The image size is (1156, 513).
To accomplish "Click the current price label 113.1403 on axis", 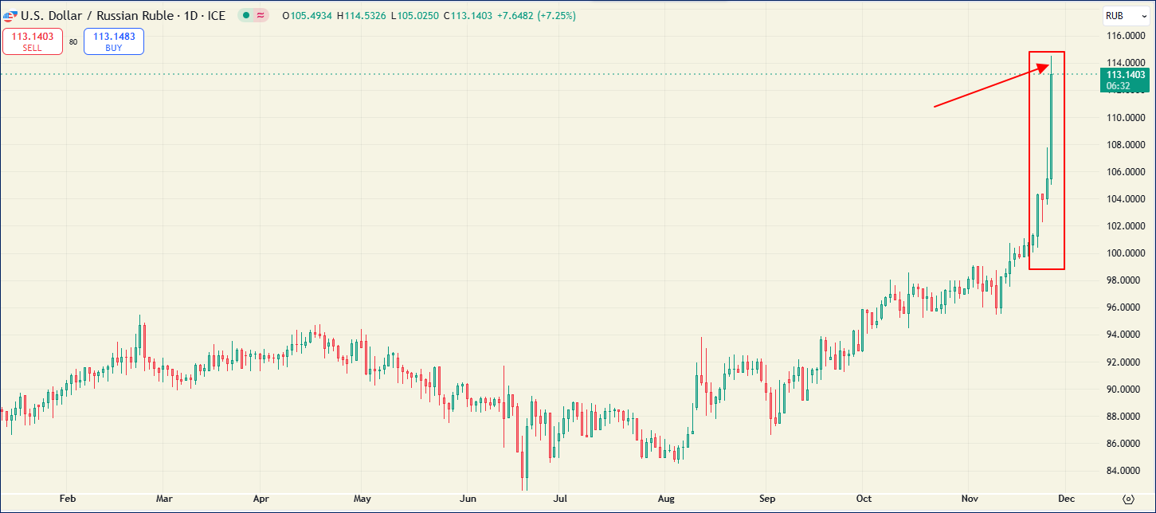I will 1125,75.
